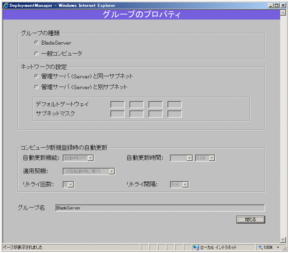Click first octet of サブネットマスク

point(117,114)
